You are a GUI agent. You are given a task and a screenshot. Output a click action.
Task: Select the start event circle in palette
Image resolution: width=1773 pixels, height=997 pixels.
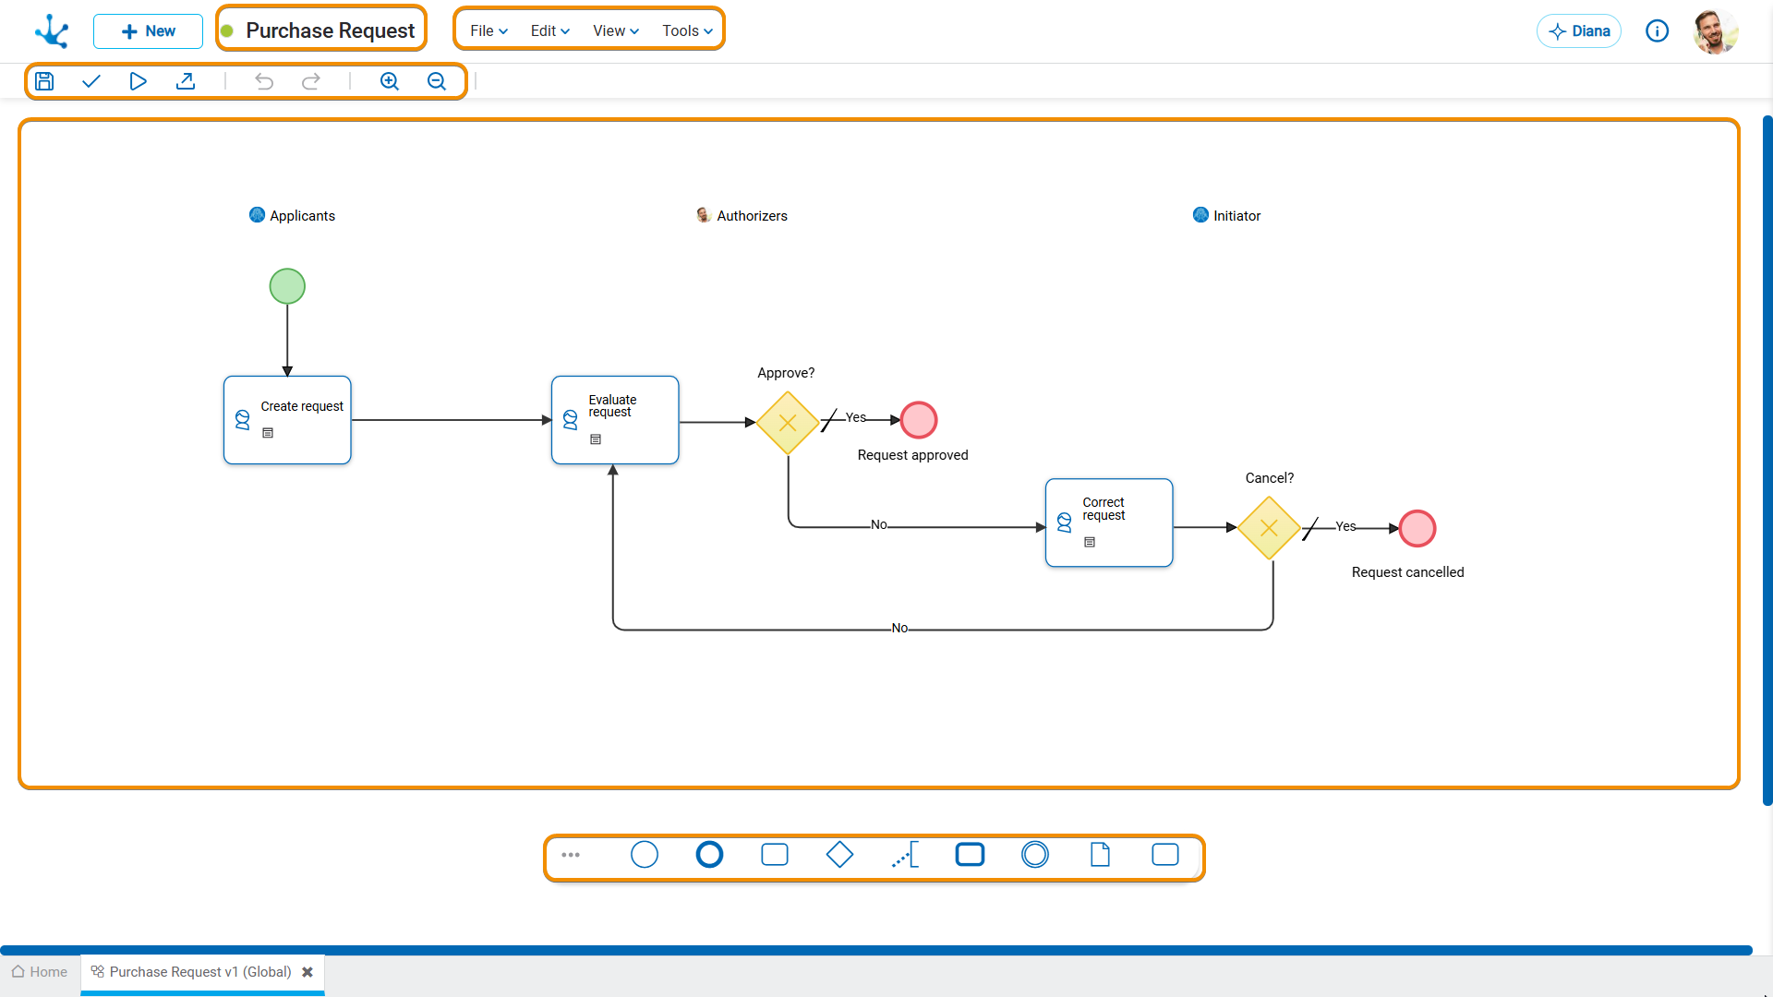(x=645, y=855)
